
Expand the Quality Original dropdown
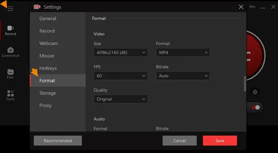121,99
